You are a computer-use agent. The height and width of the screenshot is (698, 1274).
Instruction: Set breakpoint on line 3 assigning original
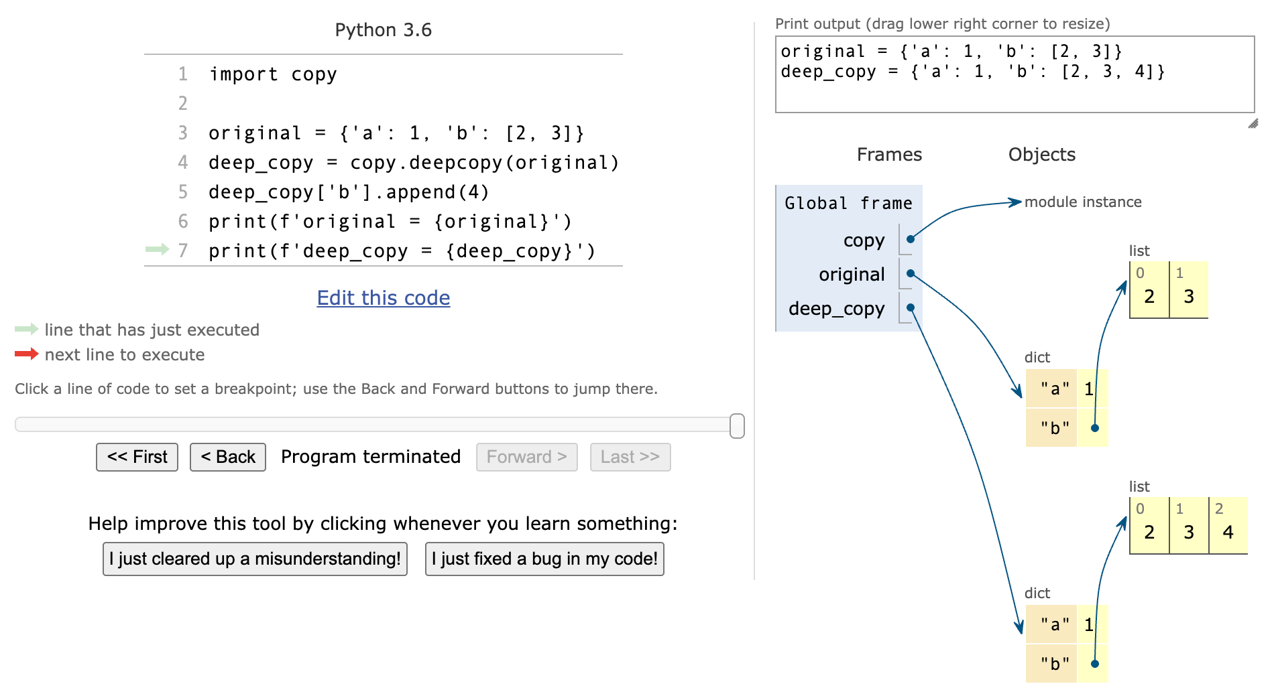coord(396,133)
